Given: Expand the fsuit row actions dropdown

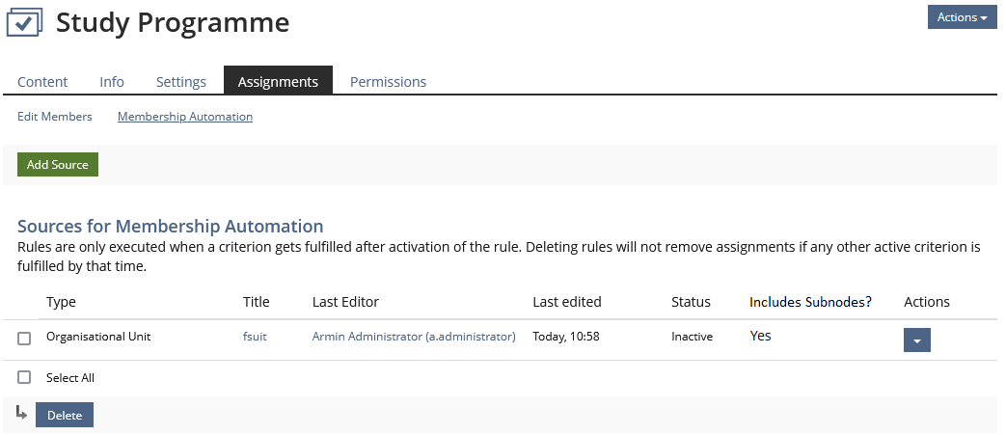Looking at the screenshot, I should pos(916,340).
